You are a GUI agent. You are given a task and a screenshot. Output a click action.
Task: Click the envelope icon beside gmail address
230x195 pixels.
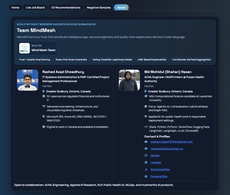tap(146, 142)
